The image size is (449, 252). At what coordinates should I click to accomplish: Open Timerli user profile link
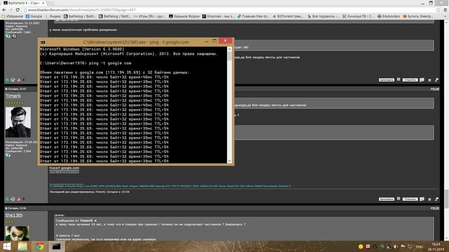tap(13, 96)
